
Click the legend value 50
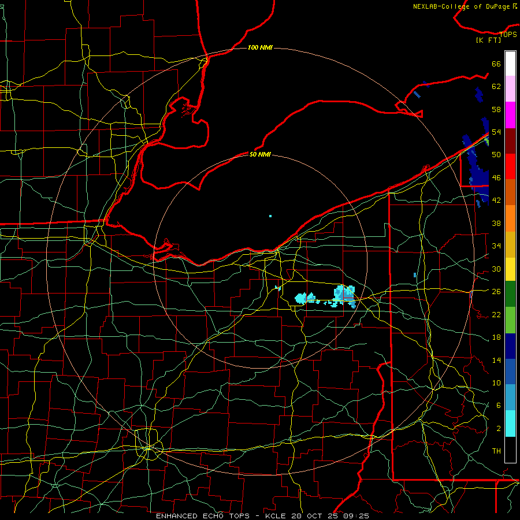(496, 155)
